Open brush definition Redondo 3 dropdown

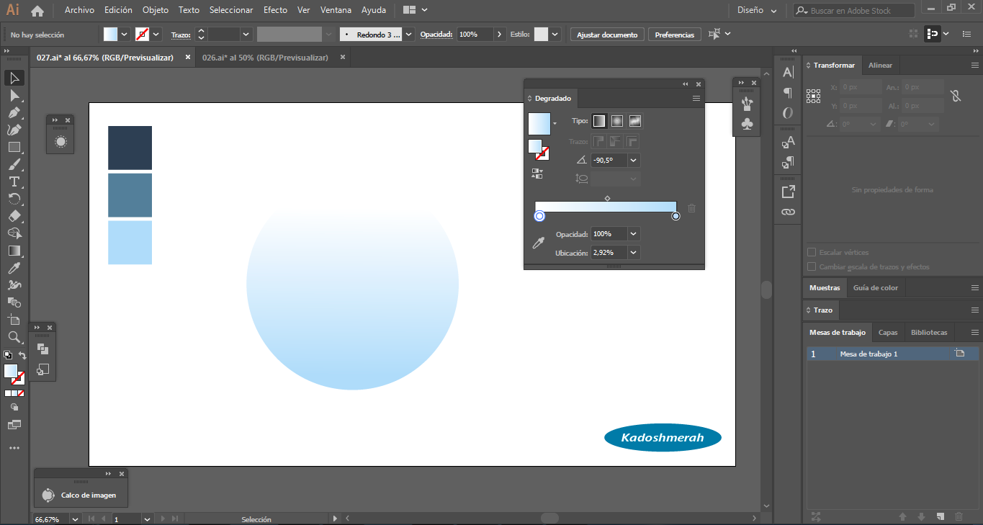409,35
